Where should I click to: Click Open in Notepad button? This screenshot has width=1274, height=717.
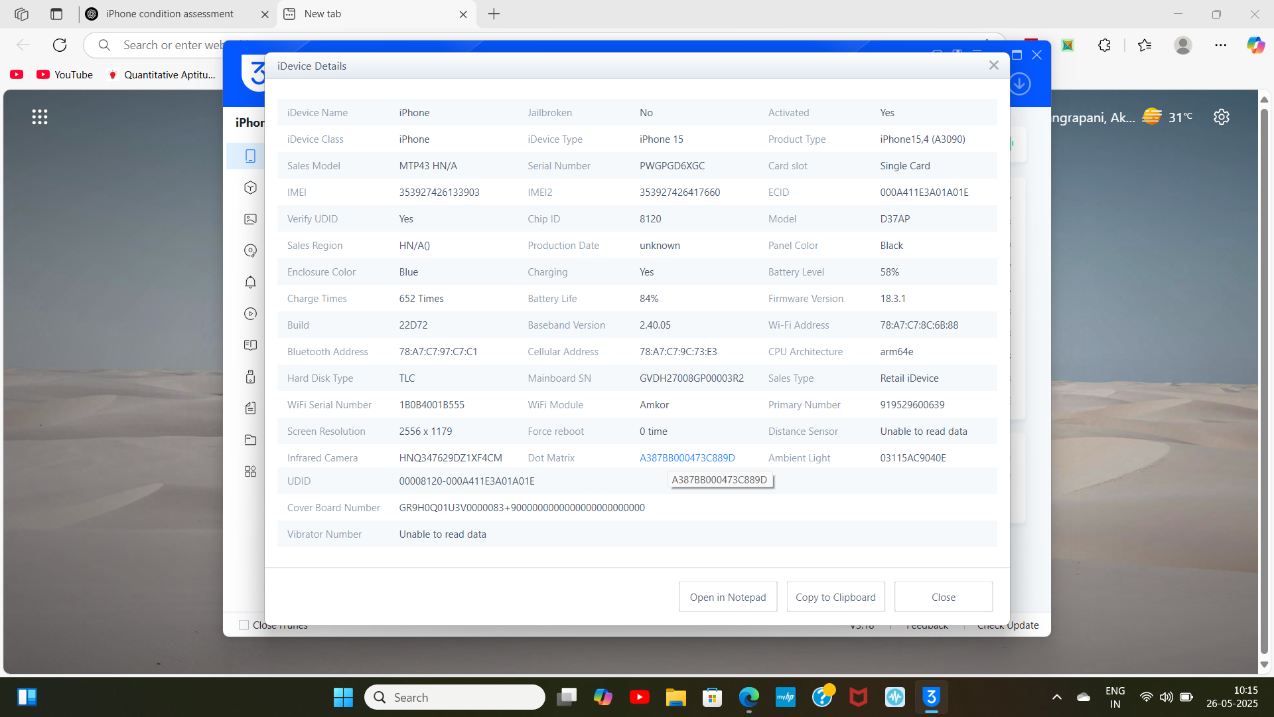[x=728, y=597]
